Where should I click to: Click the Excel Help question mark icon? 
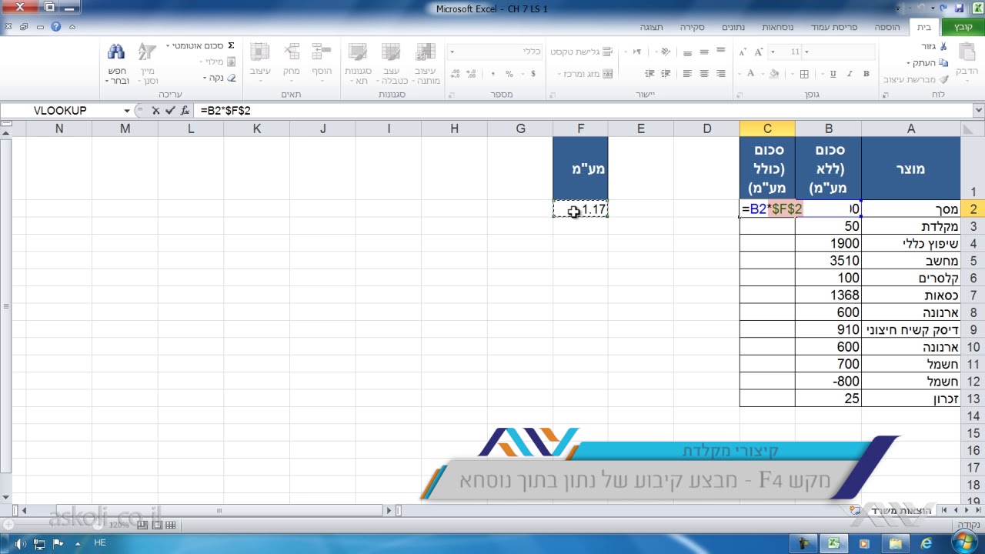click(x=55, y=26)
